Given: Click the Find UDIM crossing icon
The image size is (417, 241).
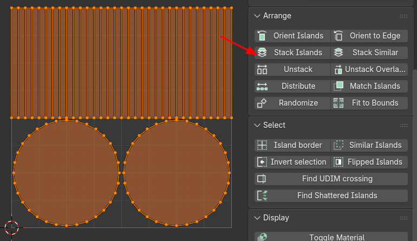Looking at the screenshot, I should tap(262, 179).
